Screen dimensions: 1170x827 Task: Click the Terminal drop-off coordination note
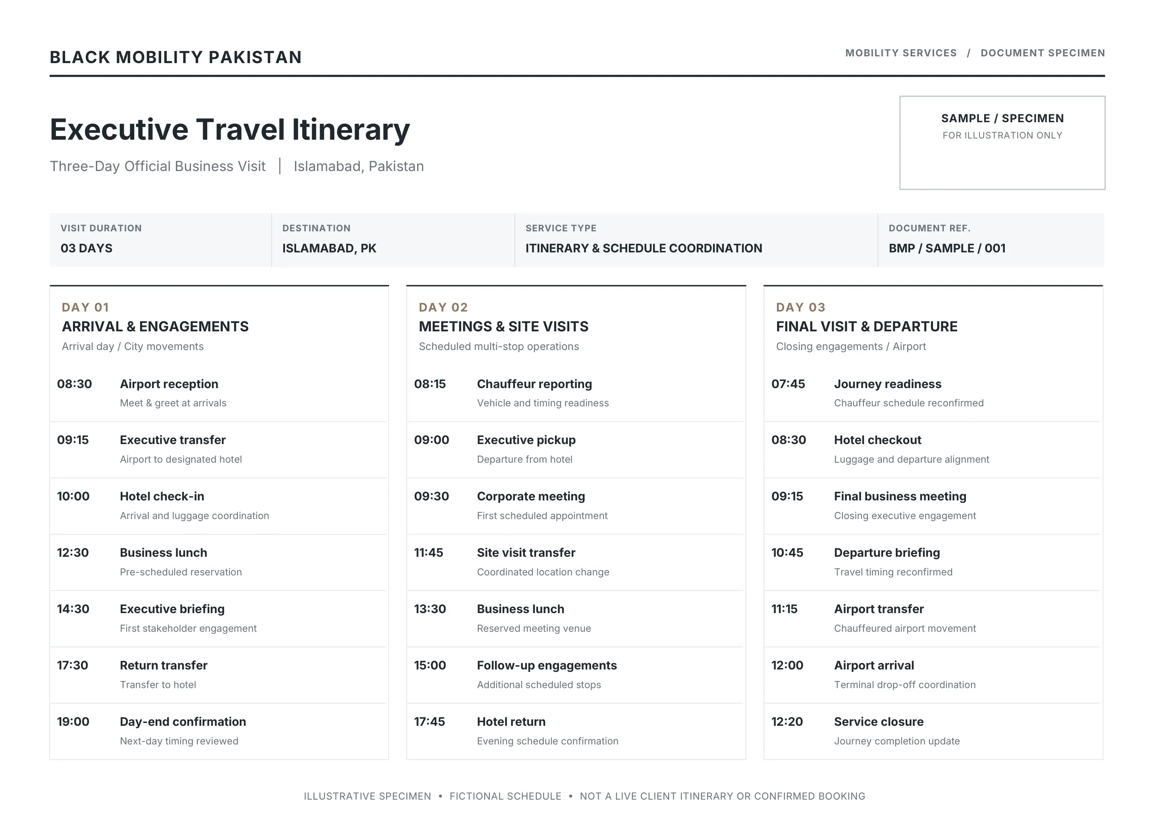(905, 685)
